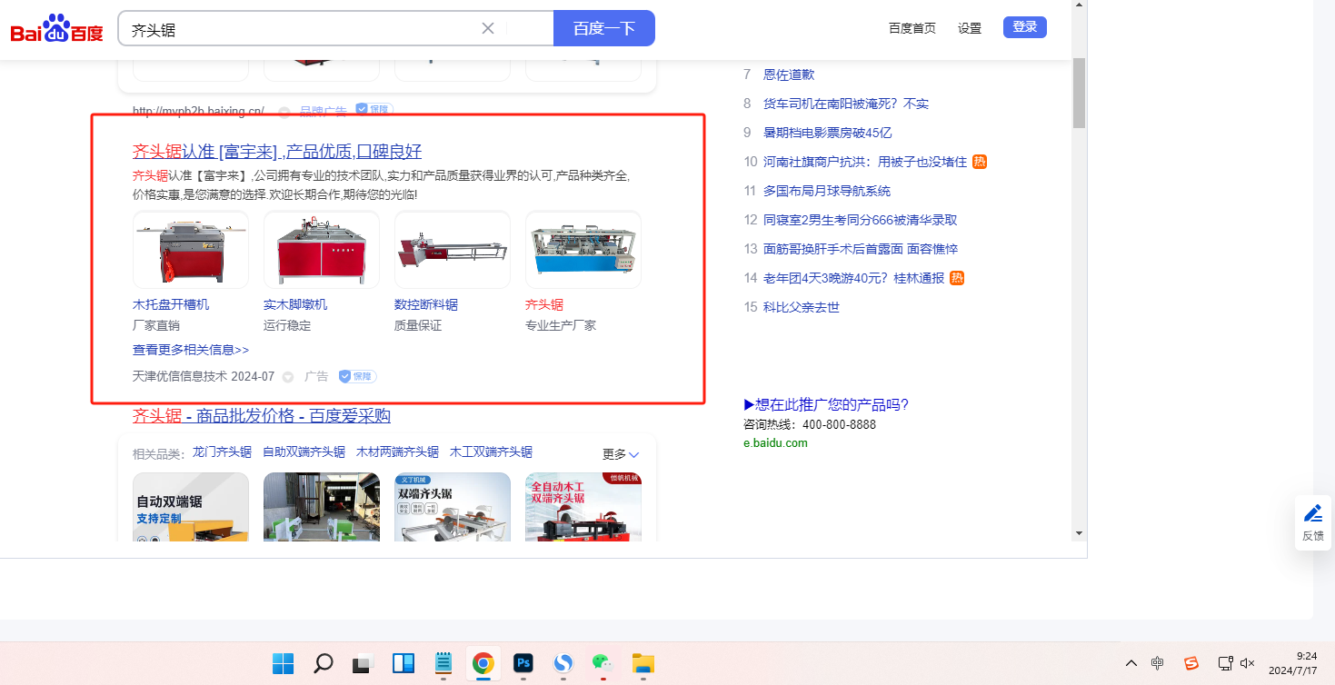This screenshot has width=1335, height=685.
Task: Go to 百度首页 in the top navigation
Action: pos(912,28)
